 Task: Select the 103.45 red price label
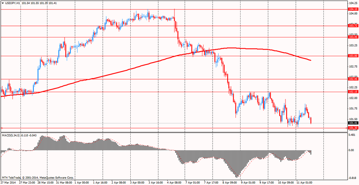(x=353, y=37)
